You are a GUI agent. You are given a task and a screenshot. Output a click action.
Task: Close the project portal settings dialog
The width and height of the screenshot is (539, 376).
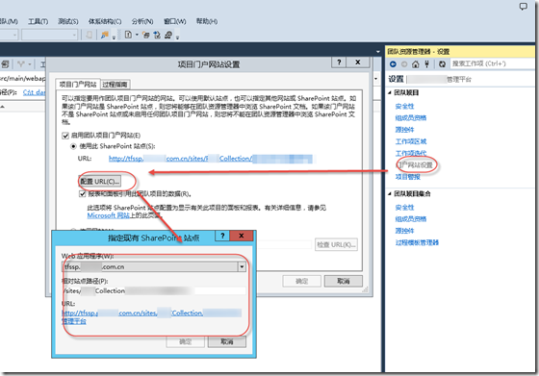pos(358,63)
